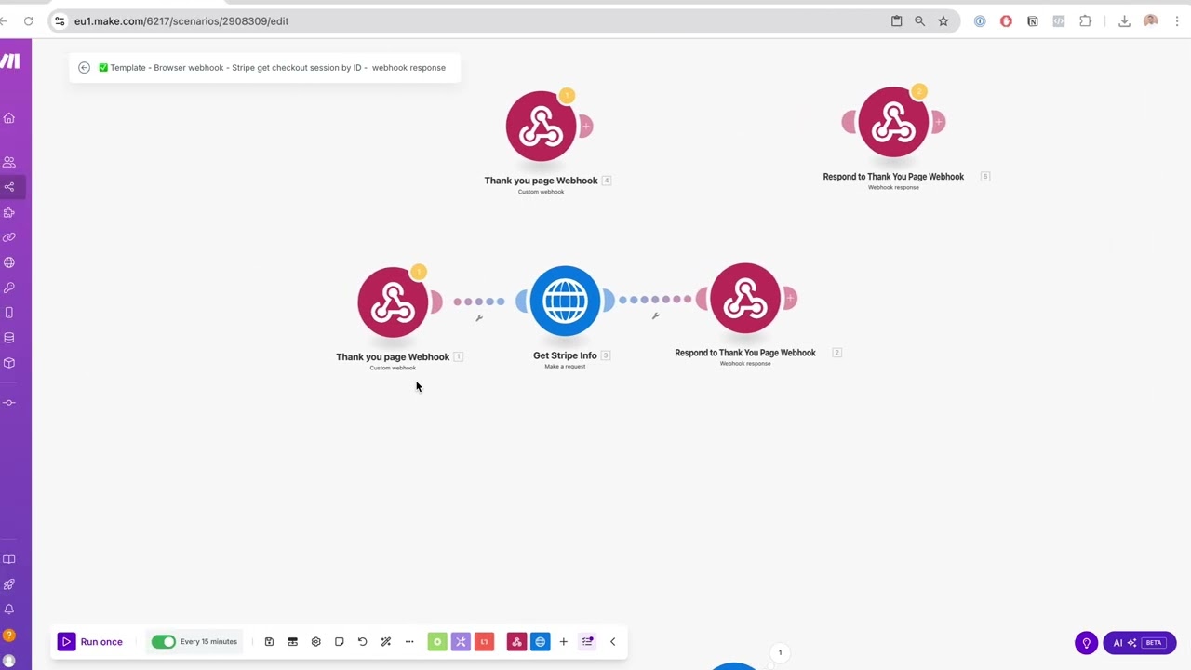This screenshot has width=1191, height=670.
Task: Save the scenario with the disk icon
Action: click(269, 641)
